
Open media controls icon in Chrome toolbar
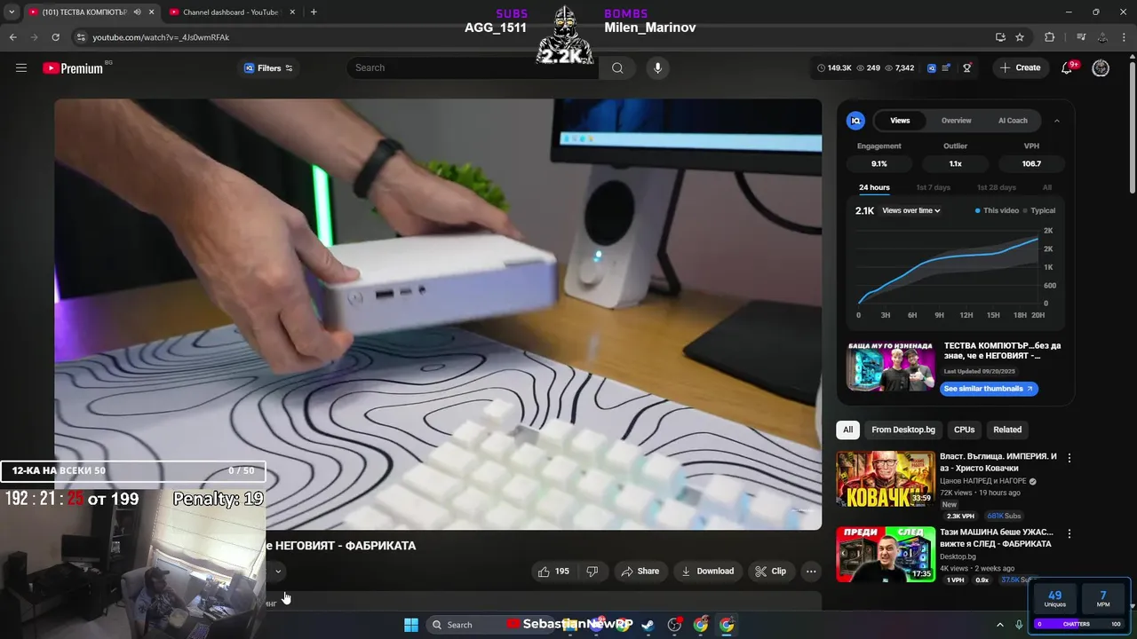tap(1081, 37)
